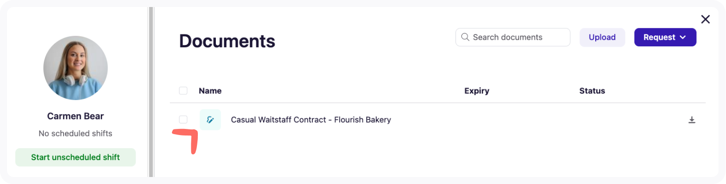Download the Casual Waitstaff Contract document

point(692,120)
